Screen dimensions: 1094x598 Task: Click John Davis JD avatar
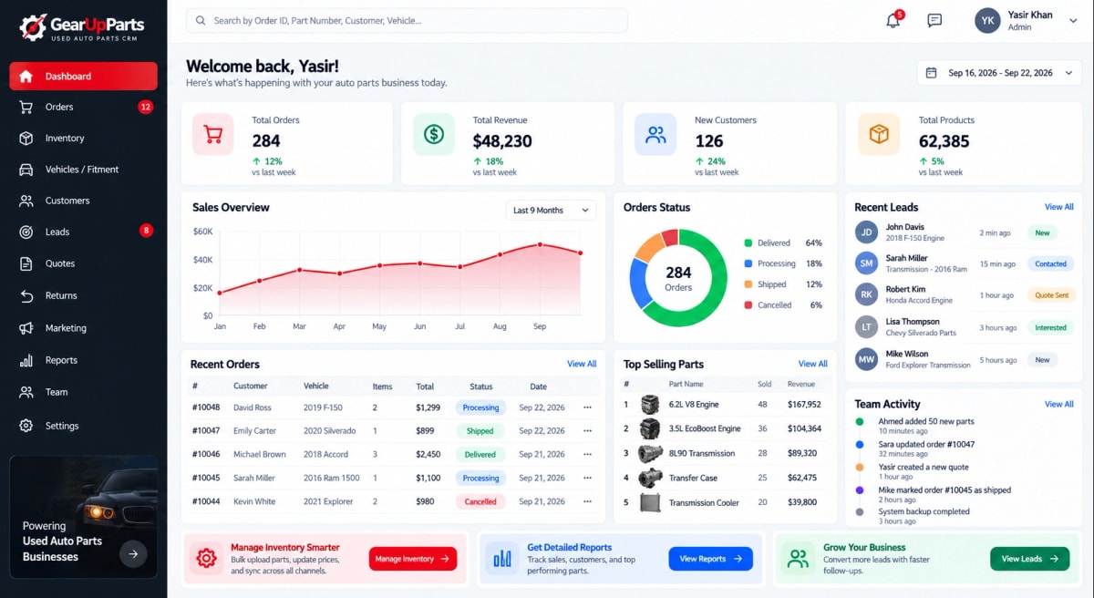pos(866,232)
